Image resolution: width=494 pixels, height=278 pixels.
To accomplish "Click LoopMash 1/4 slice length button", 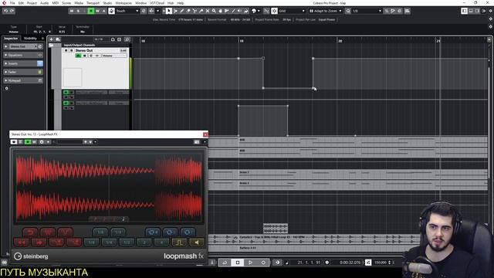I will coord(109,242).
